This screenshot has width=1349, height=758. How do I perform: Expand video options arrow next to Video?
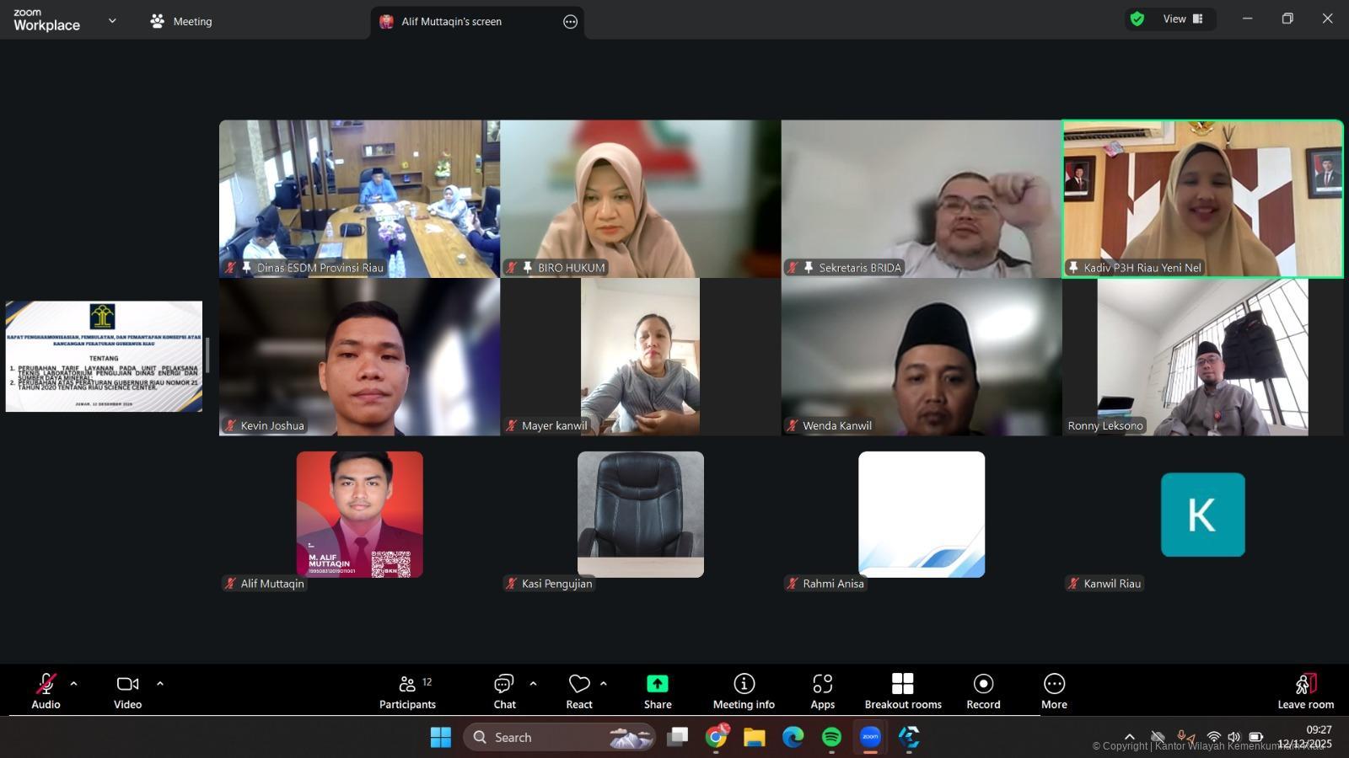point(160,684)
